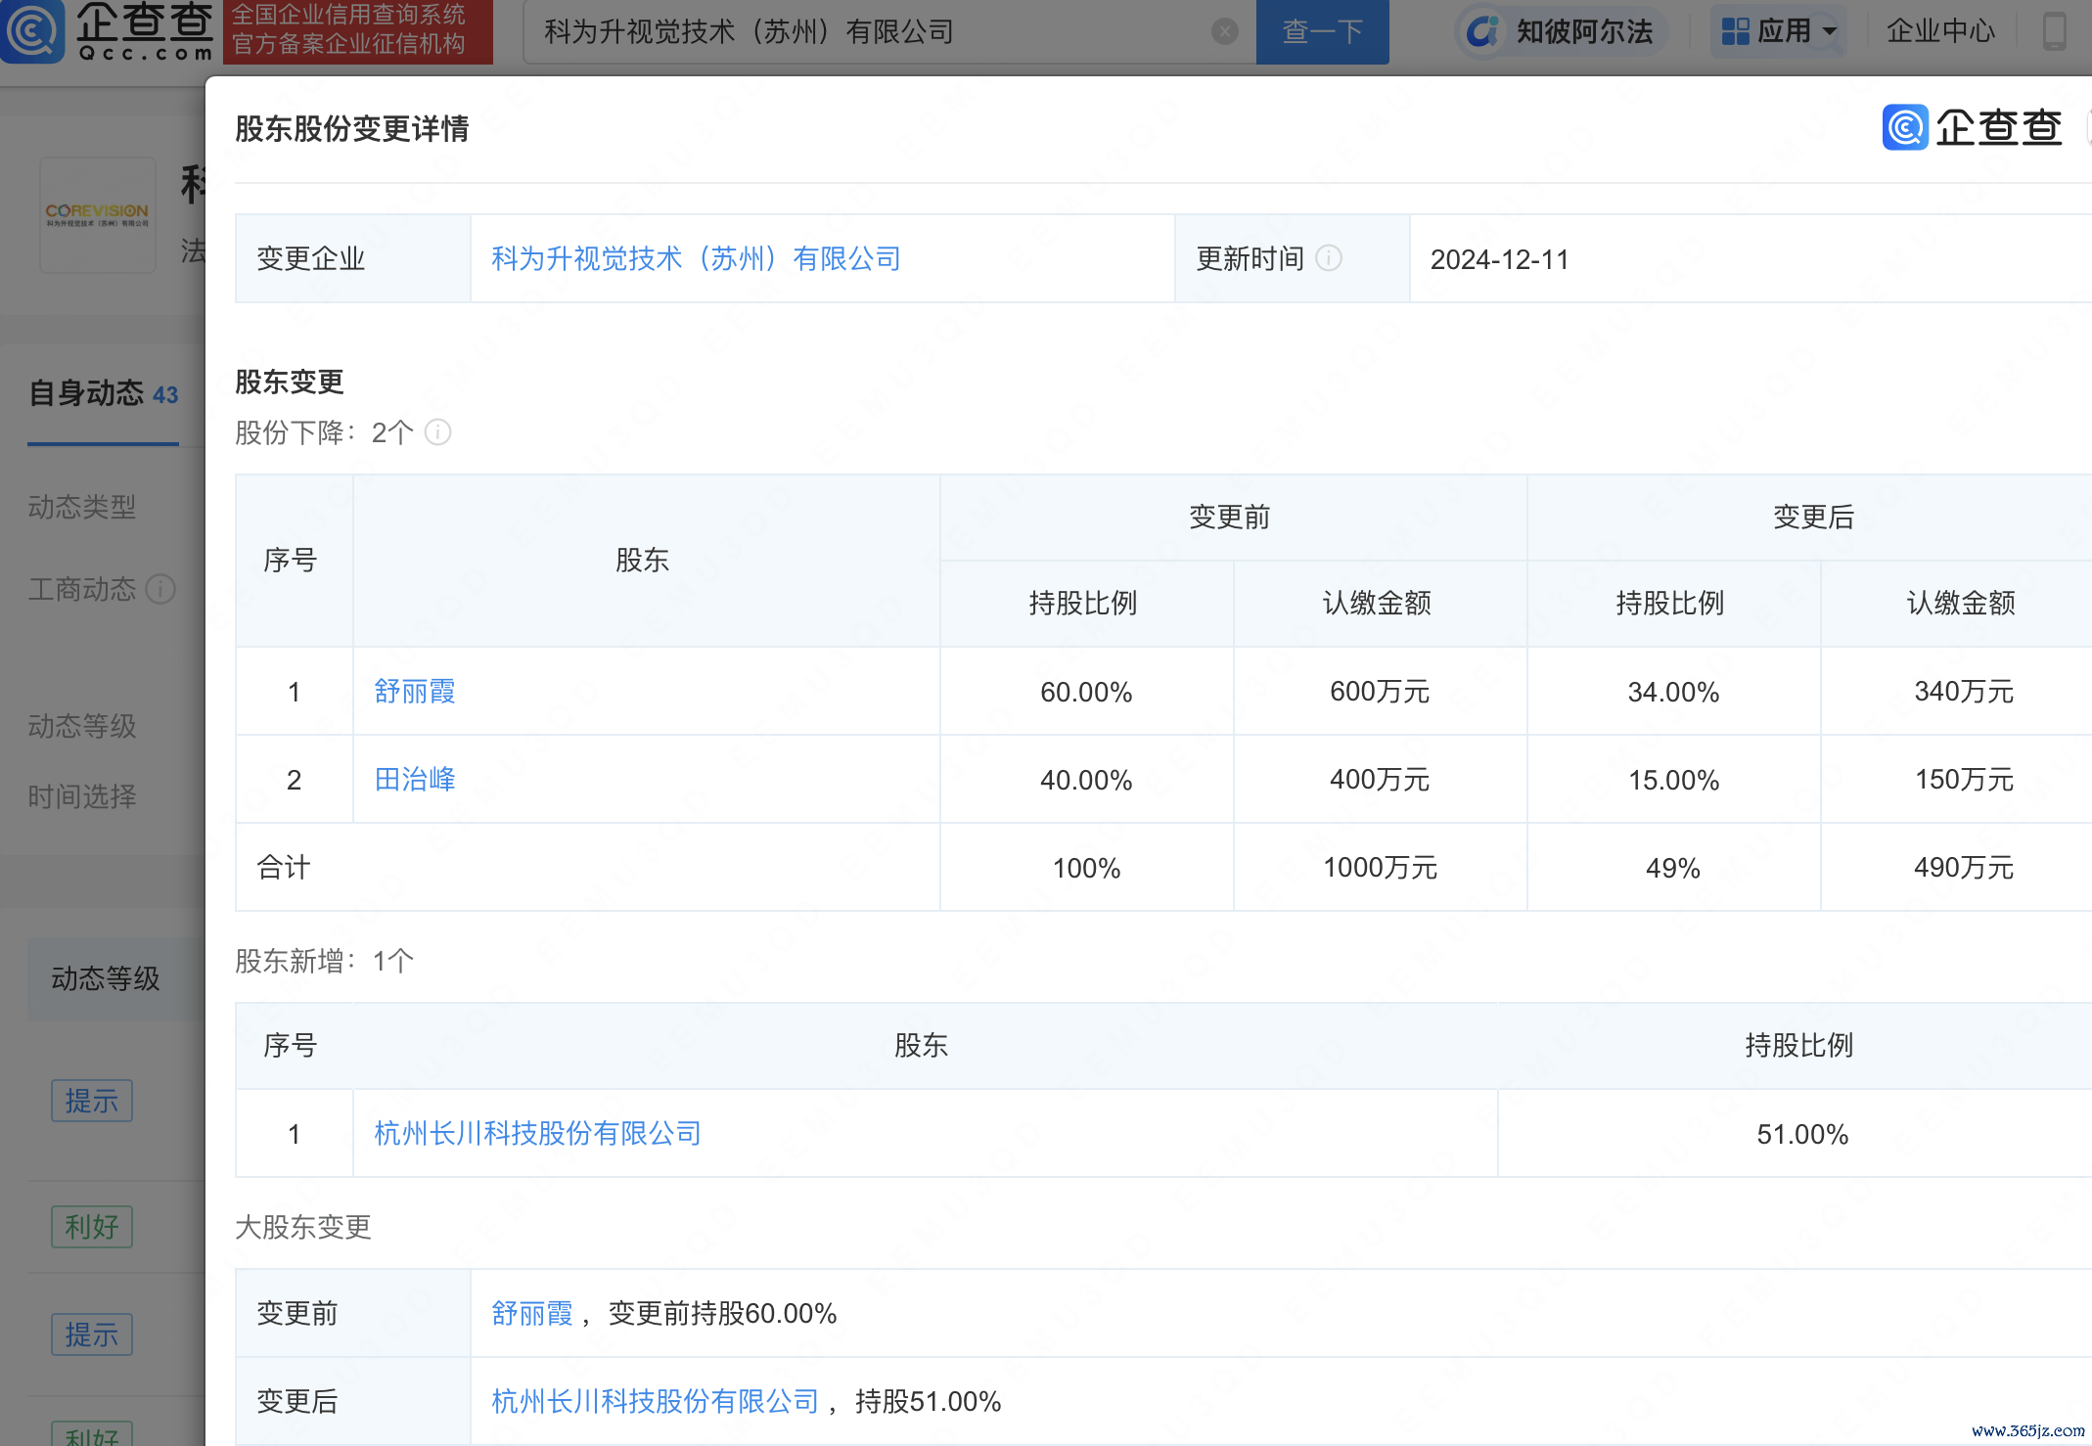This screenshot has height=1446, width=2092.
Task: Click info icon next to 更新时间
Action: [1329, 258]
